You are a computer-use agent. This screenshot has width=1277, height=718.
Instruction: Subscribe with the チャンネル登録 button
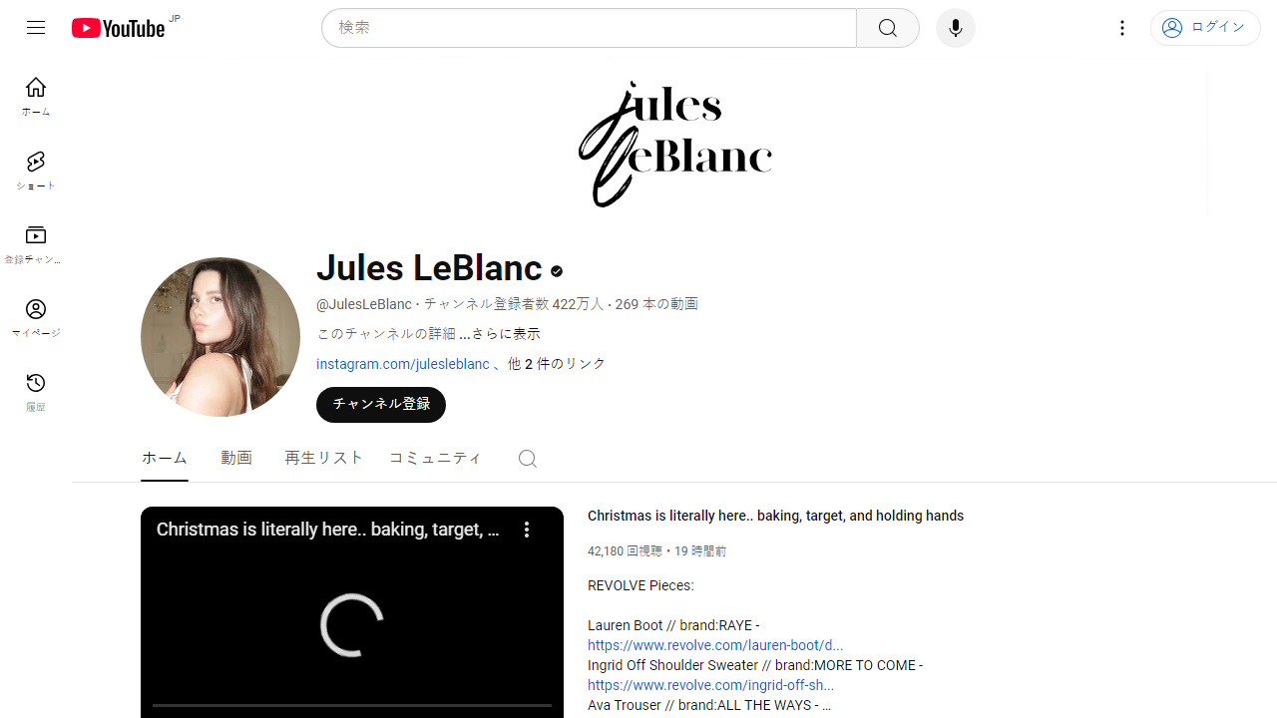coord(381,405)
